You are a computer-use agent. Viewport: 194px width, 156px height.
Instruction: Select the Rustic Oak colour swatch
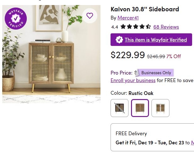click(x=140, y=108)
